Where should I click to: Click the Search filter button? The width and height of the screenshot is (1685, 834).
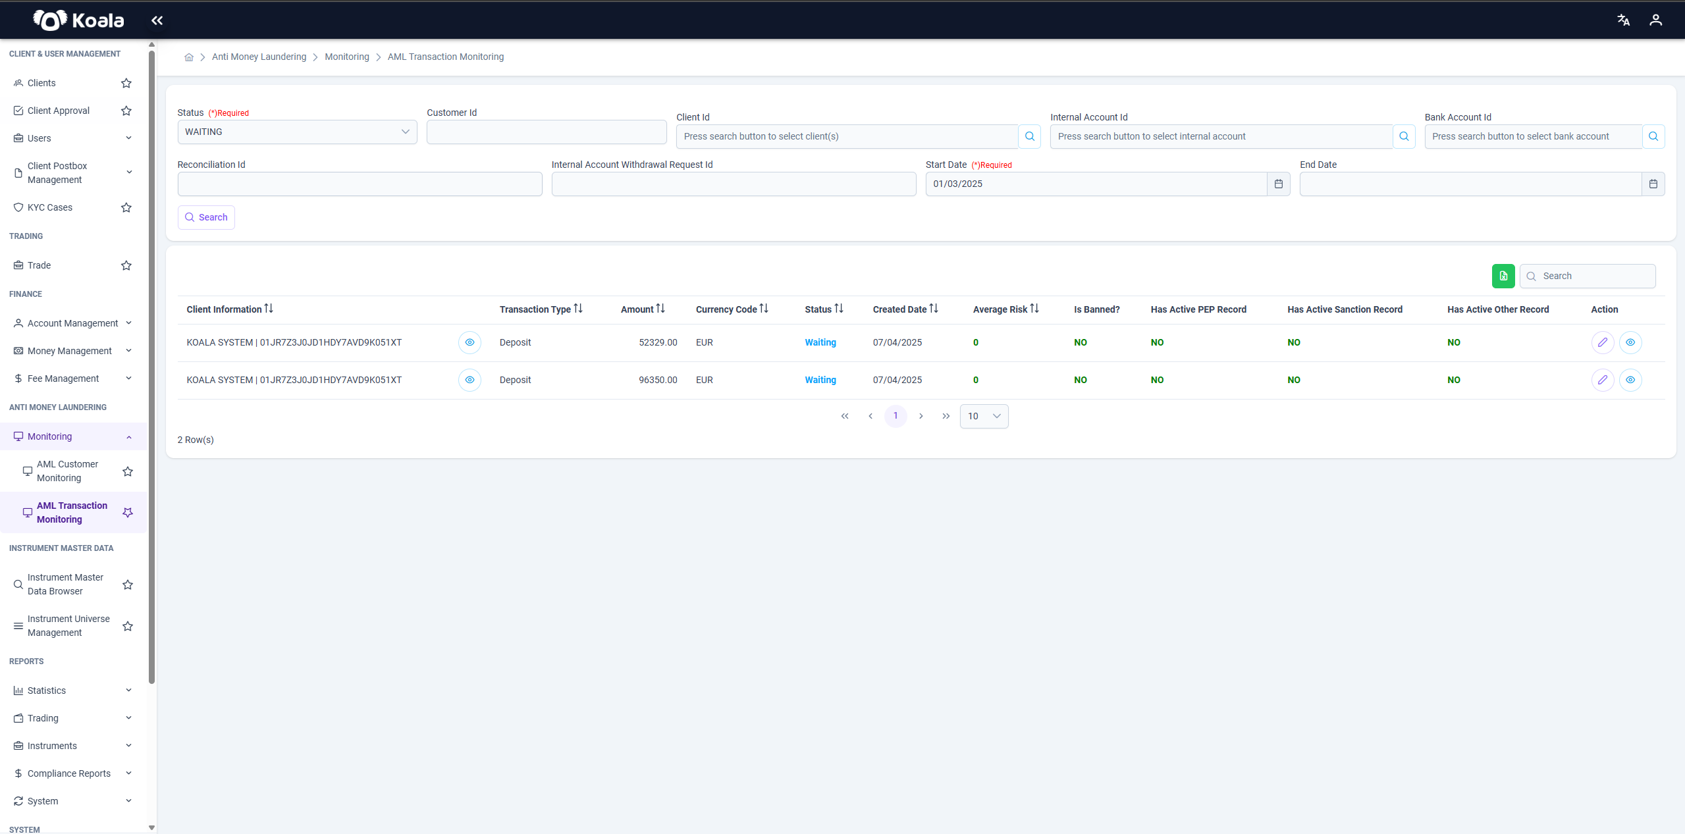(206, 217)
